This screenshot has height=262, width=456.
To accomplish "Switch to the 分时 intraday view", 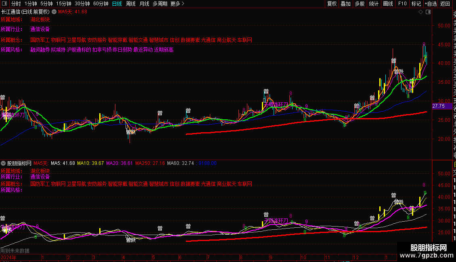I will [16, 4].
